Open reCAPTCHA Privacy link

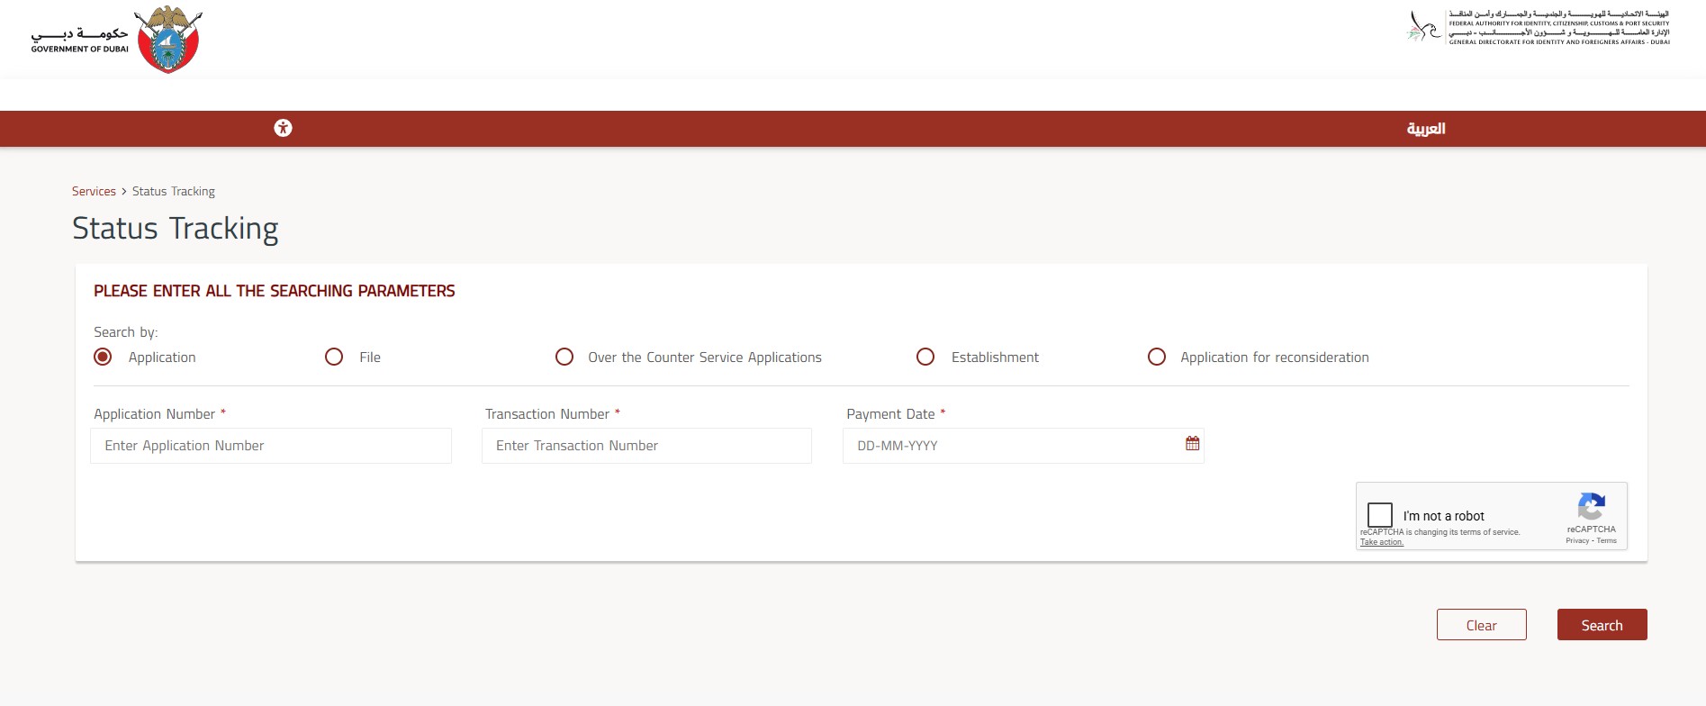[x=1577, y=540]
